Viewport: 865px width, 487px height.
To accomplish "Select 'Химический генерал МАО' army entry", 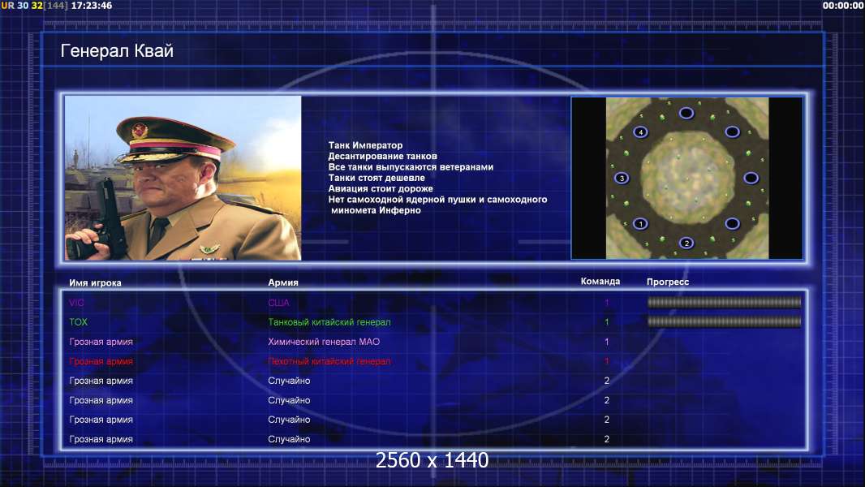I will tap(324, 342).
